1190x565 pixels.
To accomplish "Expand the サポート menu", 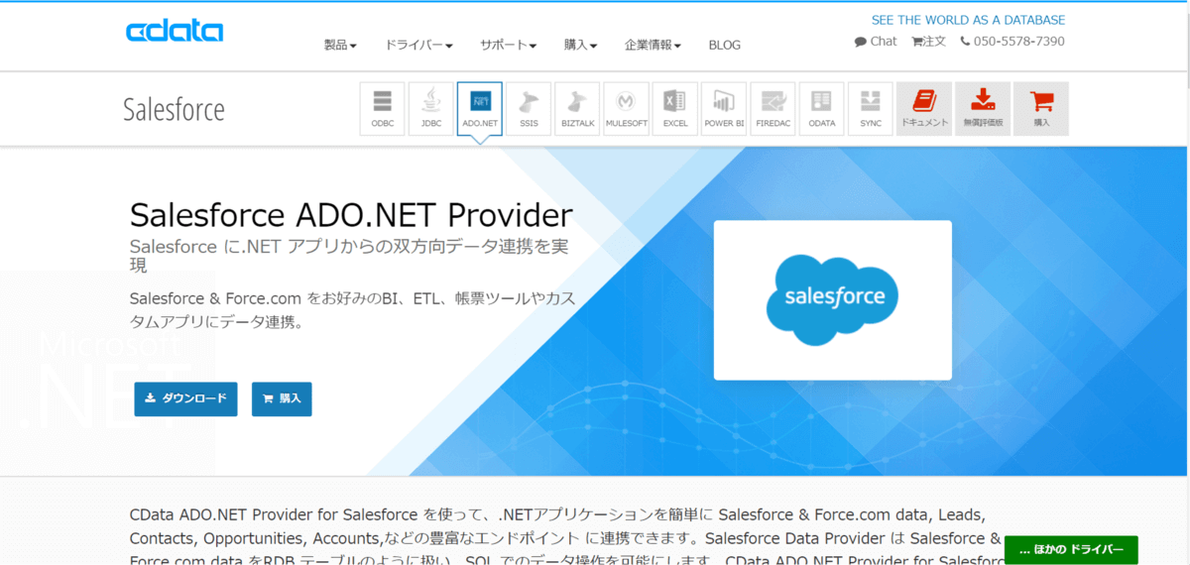I will click(509, 45).
